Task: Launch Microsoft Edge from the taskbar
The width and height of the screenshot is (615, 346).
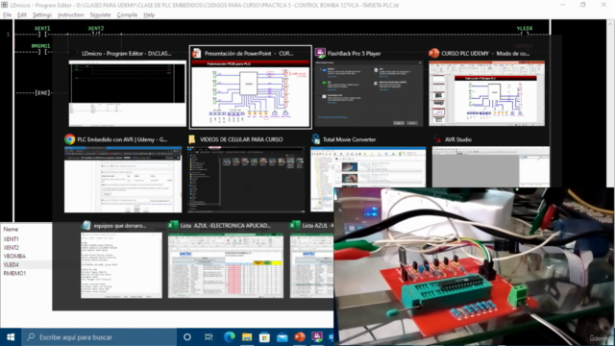Action: [x=230, y=337]
